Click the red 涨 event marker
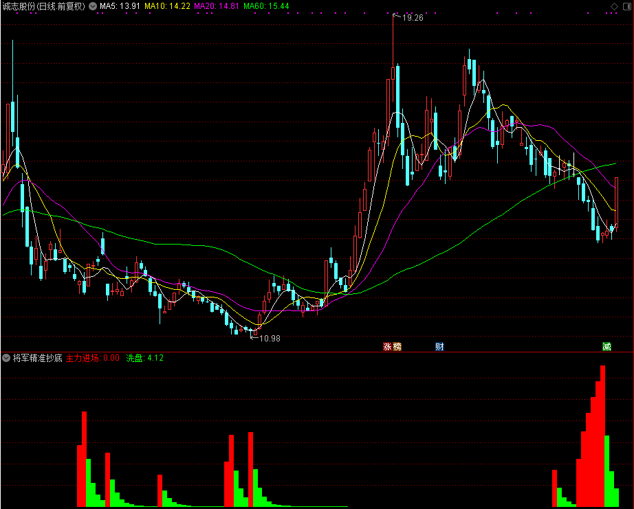This screenshot has width=634, height=509. [388, 347]
